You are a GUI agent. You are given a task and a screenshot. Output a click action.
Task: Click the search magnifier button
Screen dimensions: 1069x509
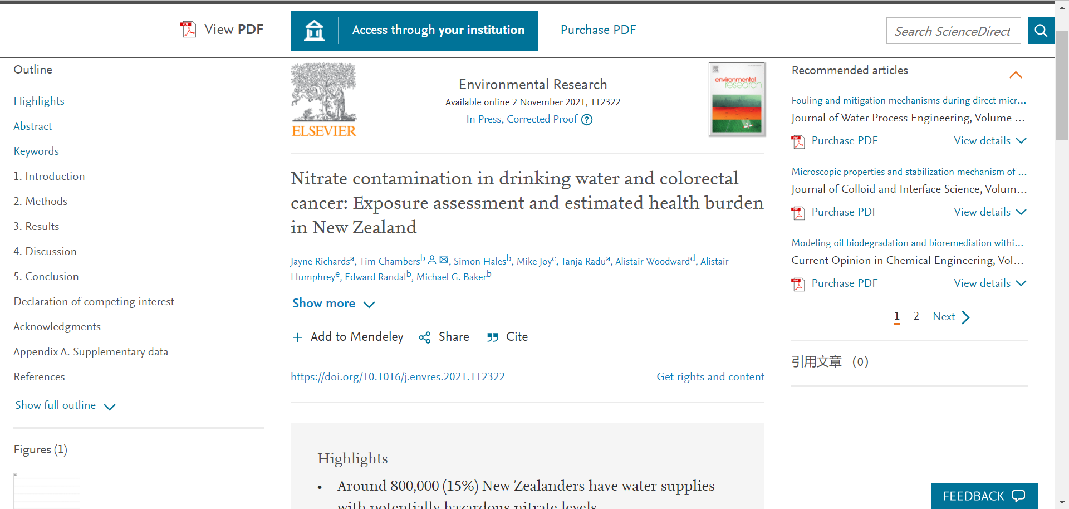1041,31
